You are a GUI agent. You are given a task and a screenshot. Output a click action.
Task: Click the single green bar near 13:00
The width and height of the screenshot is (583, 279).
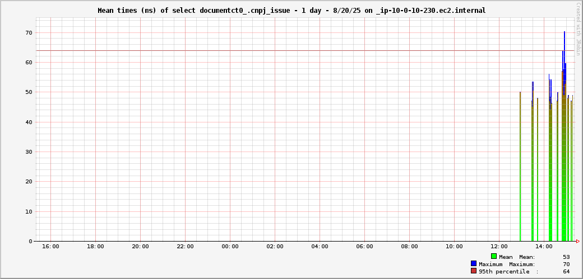coord(520,167)
